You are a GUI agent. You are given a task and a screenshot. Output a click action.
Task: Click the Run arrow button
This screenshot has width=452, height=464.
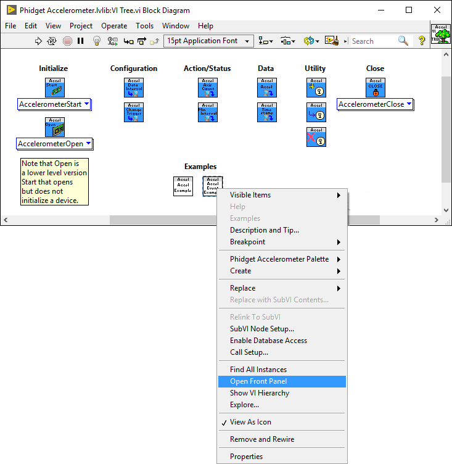[x=38, y=41]
